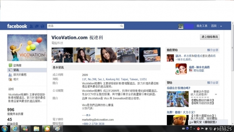
Task: Click the Keelung Rd. Taipei address link
Action: coord(114,79)
